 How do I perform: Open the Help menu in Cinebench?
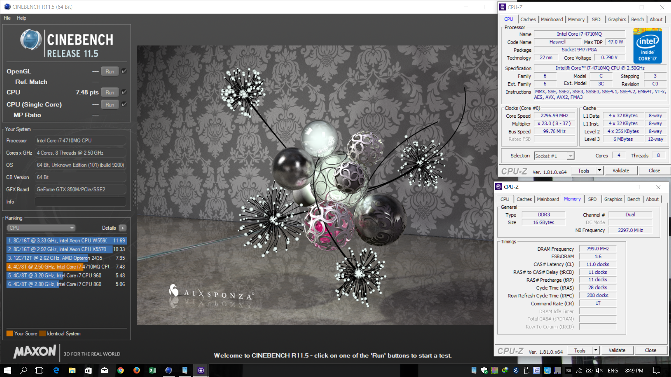21,18
